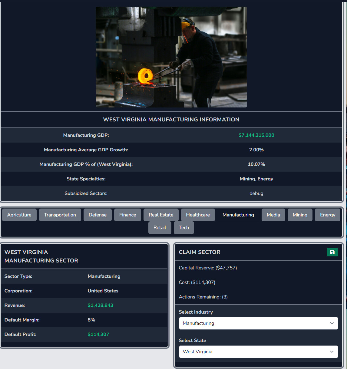The height and width of the screenshot is (369, 347).
Task: Click the save icon in Claim Sector panel
Action: tap(332, 252)
